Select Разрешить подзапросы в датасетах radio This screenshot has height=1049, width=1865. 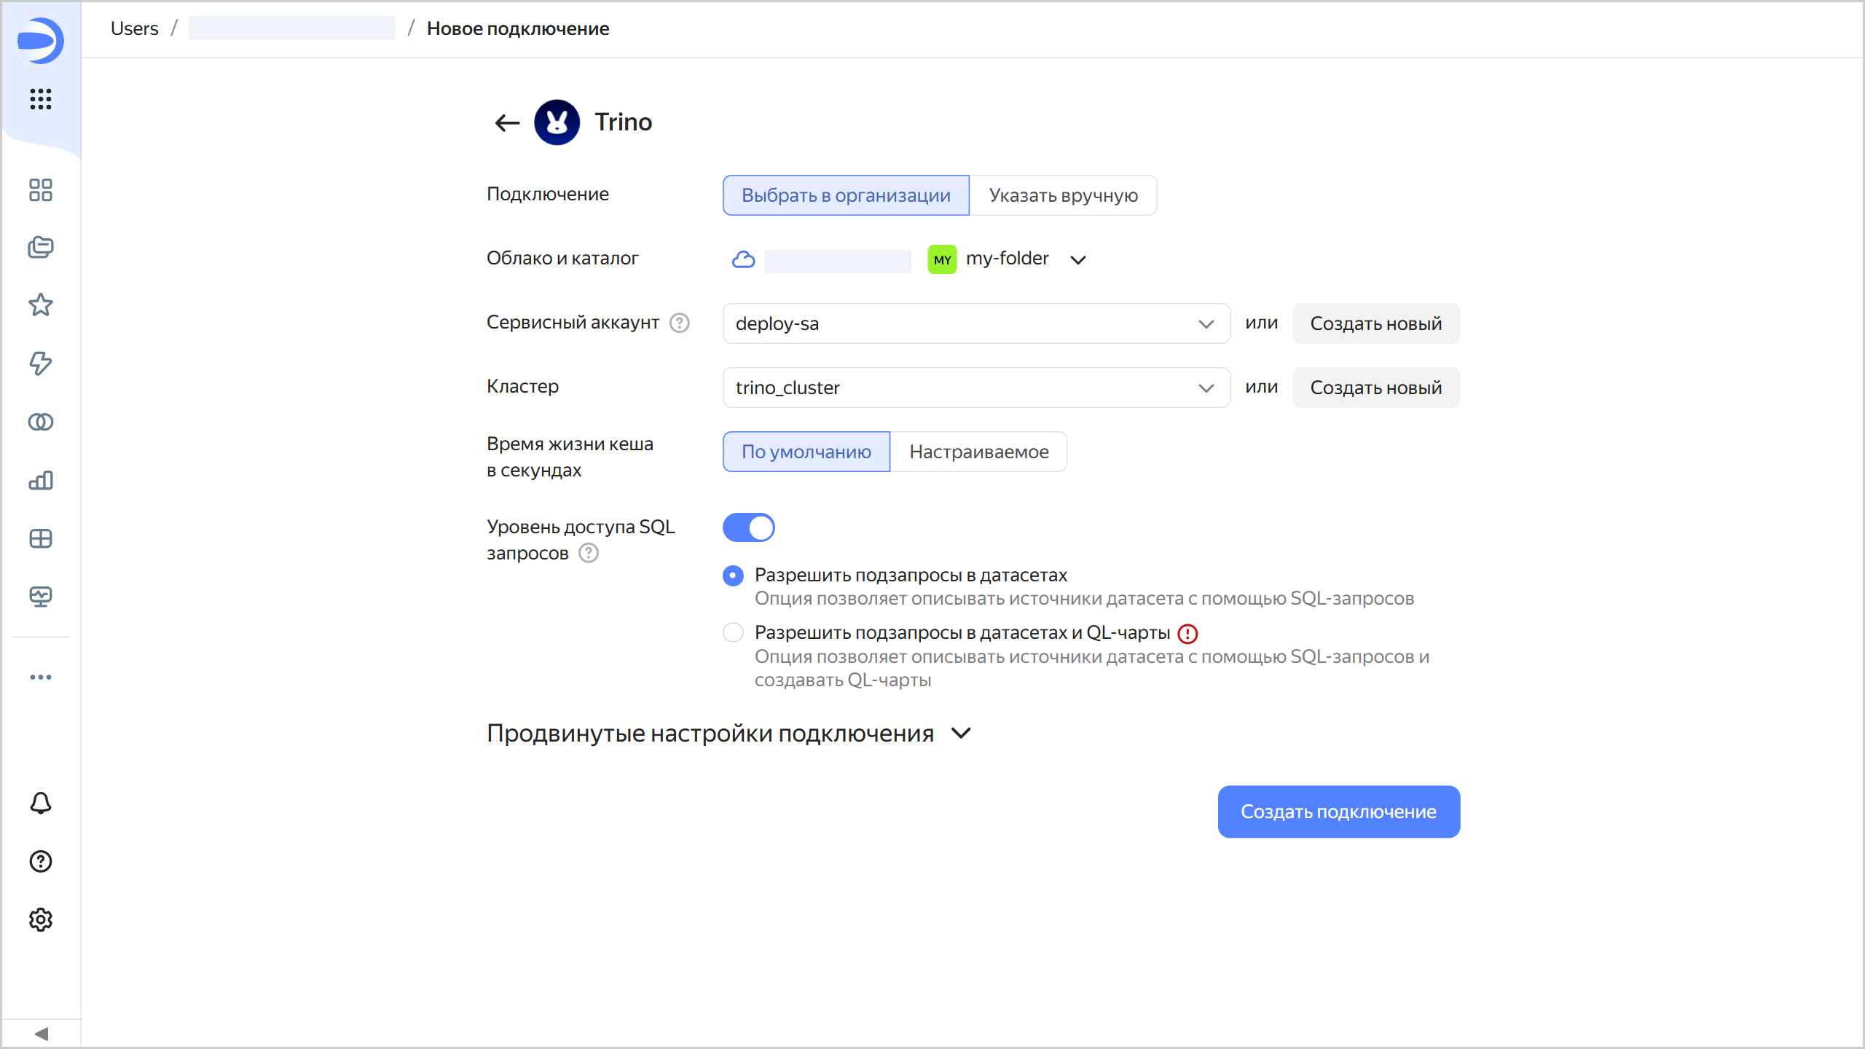click(x=733, y=575)
